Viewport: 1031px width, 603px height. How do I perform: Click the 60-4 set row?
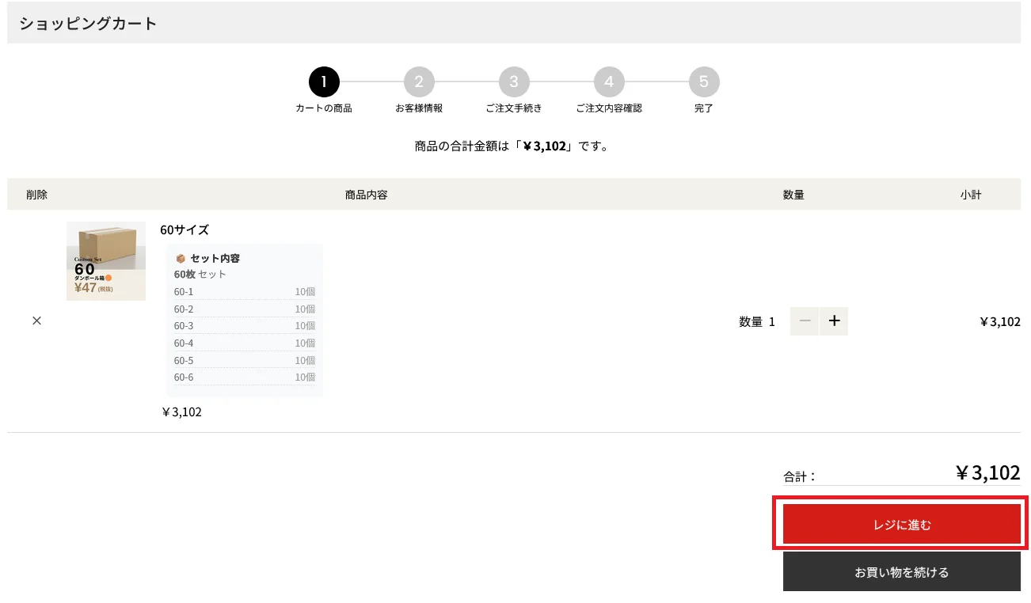245,343
